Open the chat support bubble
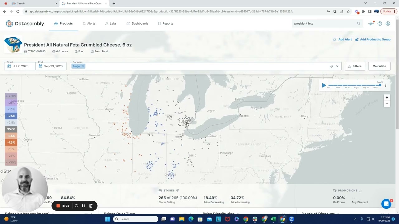The width and height of the screenshot is (399, 224). point(386,204)
